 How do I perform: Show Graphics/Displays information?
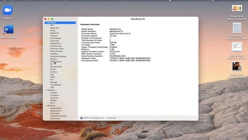[58, 56]
